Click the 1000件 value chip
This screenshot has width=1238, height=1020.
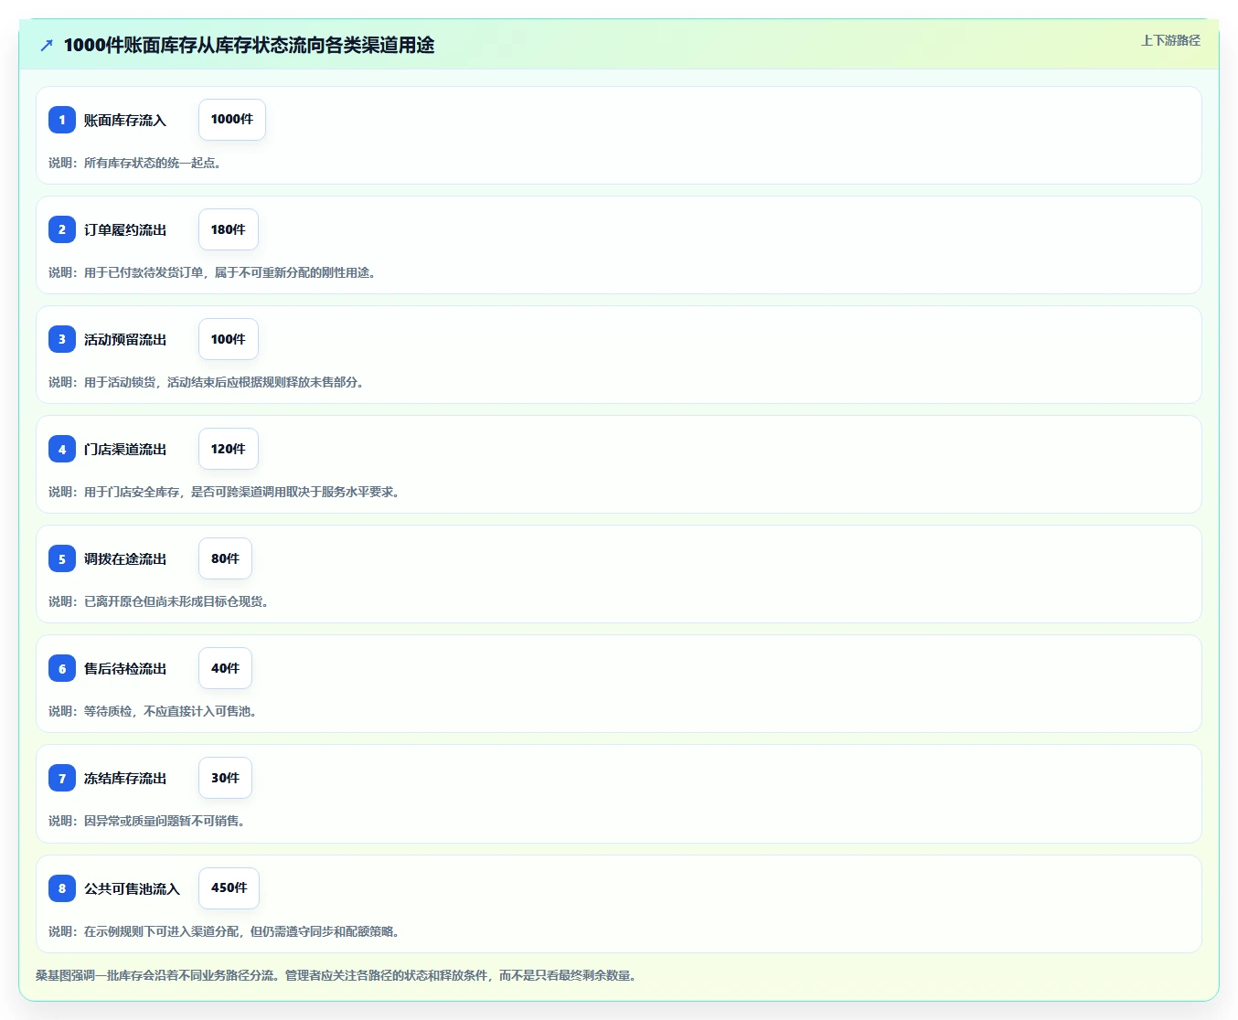[232, 120]
